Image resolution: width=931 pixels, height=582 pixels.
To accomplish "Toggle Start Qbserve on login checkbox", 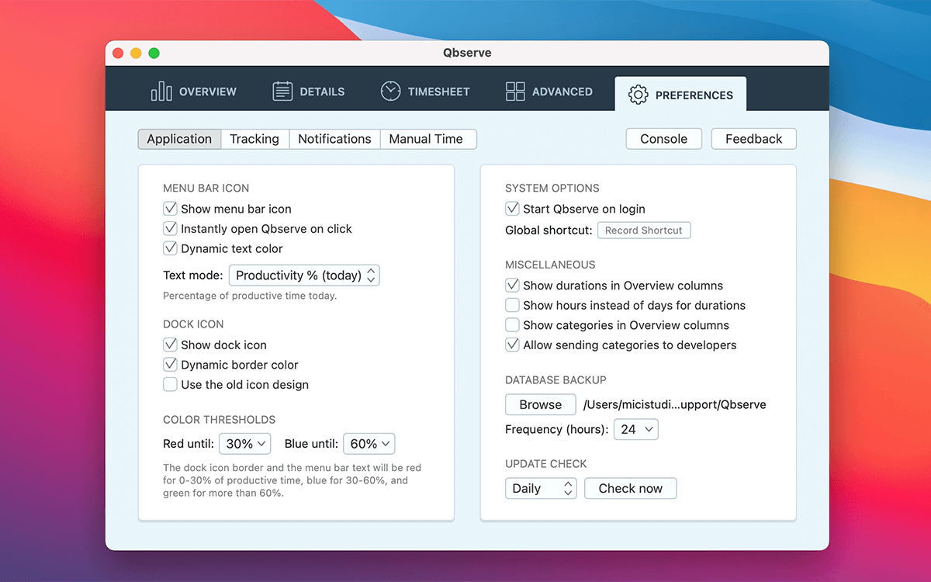I will click(512, 209).
